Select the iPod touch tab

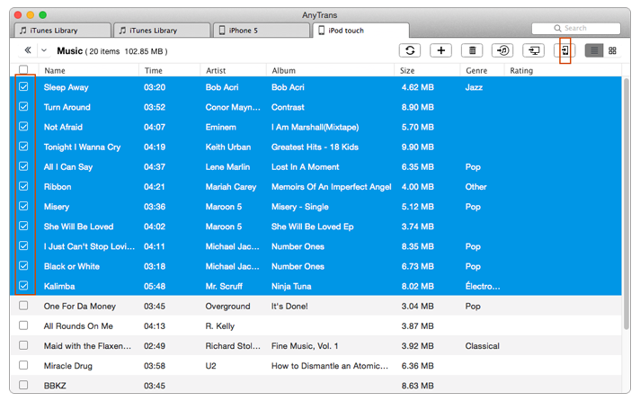tap(360, 31)
